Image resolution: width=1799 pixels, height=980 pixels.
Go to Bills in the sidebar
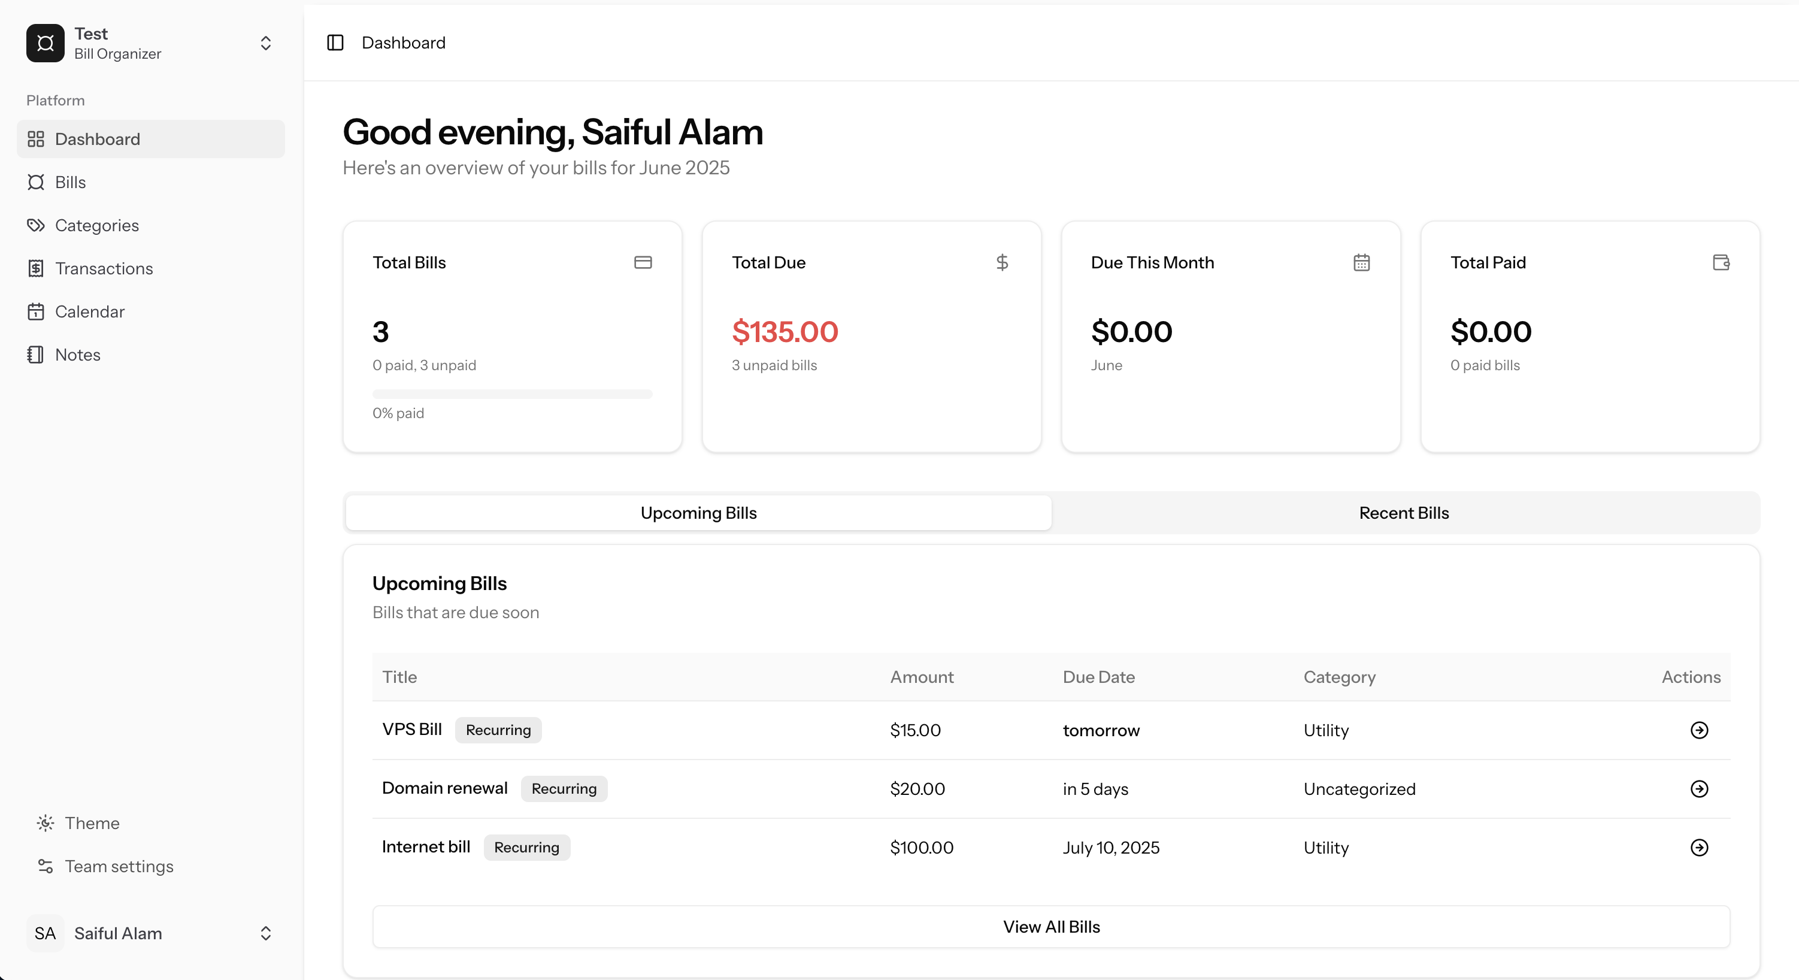(x=151, y=182)
